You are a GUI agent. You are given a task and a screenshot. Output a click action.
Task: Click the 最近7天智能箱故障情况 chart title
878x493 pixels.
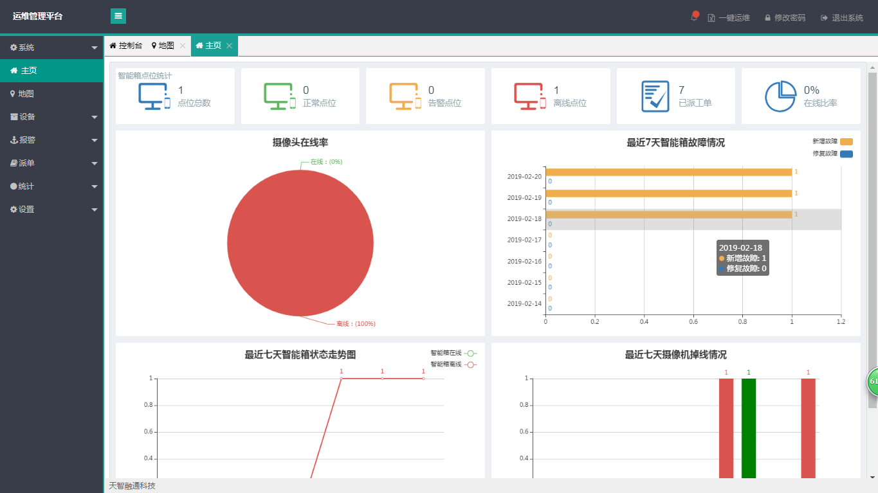click(676, 143)
